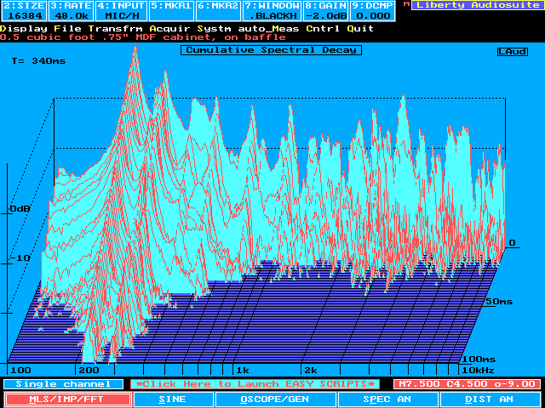Open the RATE 48.0k selector
This screenshot has height=408, width=545.
[71, 10]
